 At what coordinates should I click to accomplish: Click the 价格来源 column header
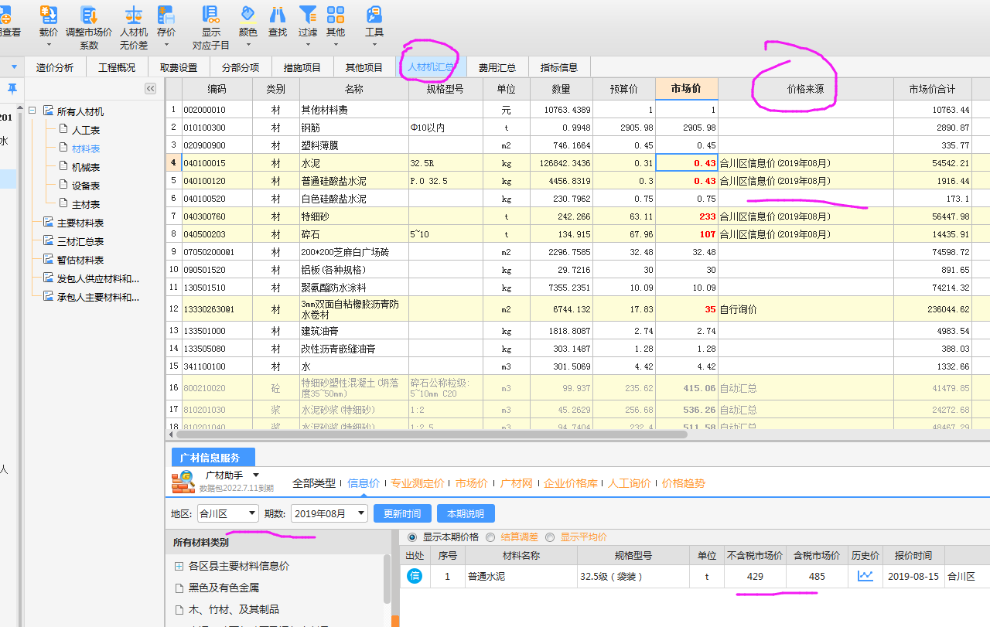(x=806, y=89)
